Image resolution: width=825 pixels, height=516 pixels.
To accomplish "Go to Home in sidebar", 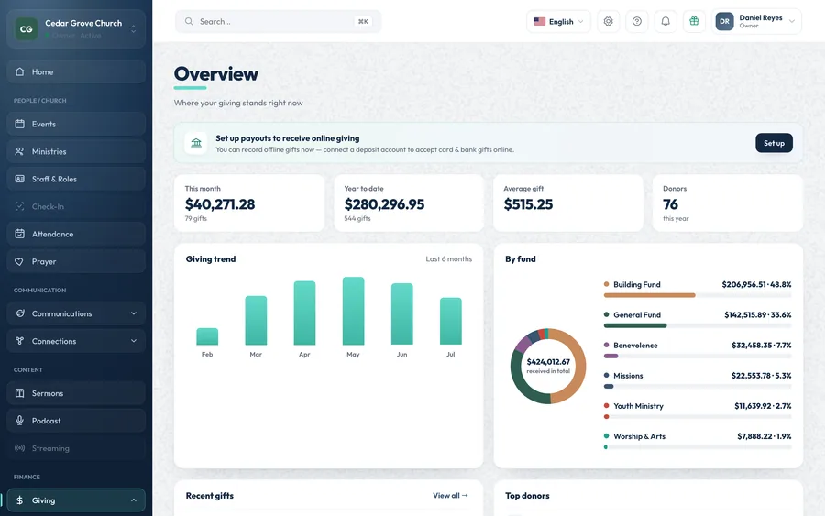I will pyautogui.click(x=76, y=71).
